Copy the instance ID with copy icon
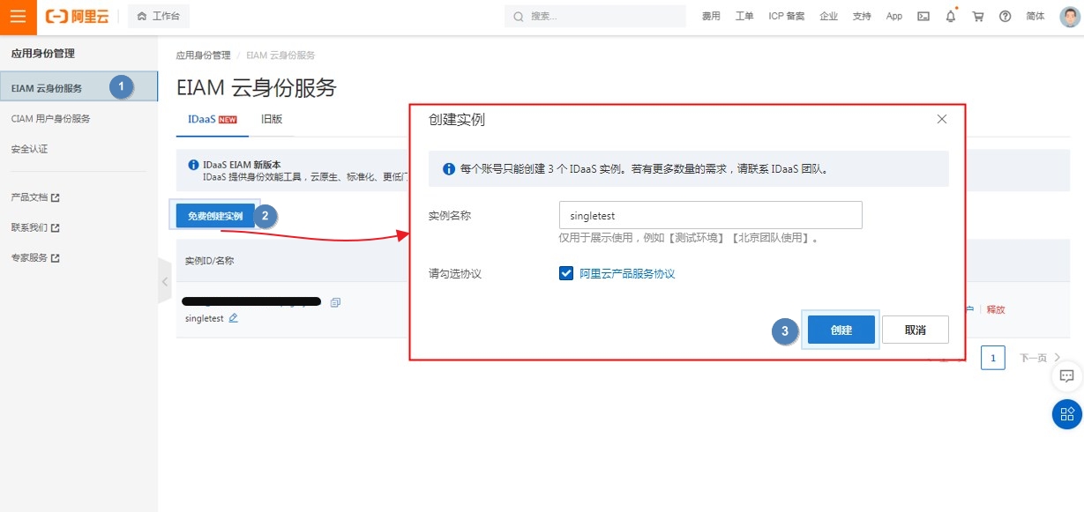The image size is (1084, 512). (335, 302)
